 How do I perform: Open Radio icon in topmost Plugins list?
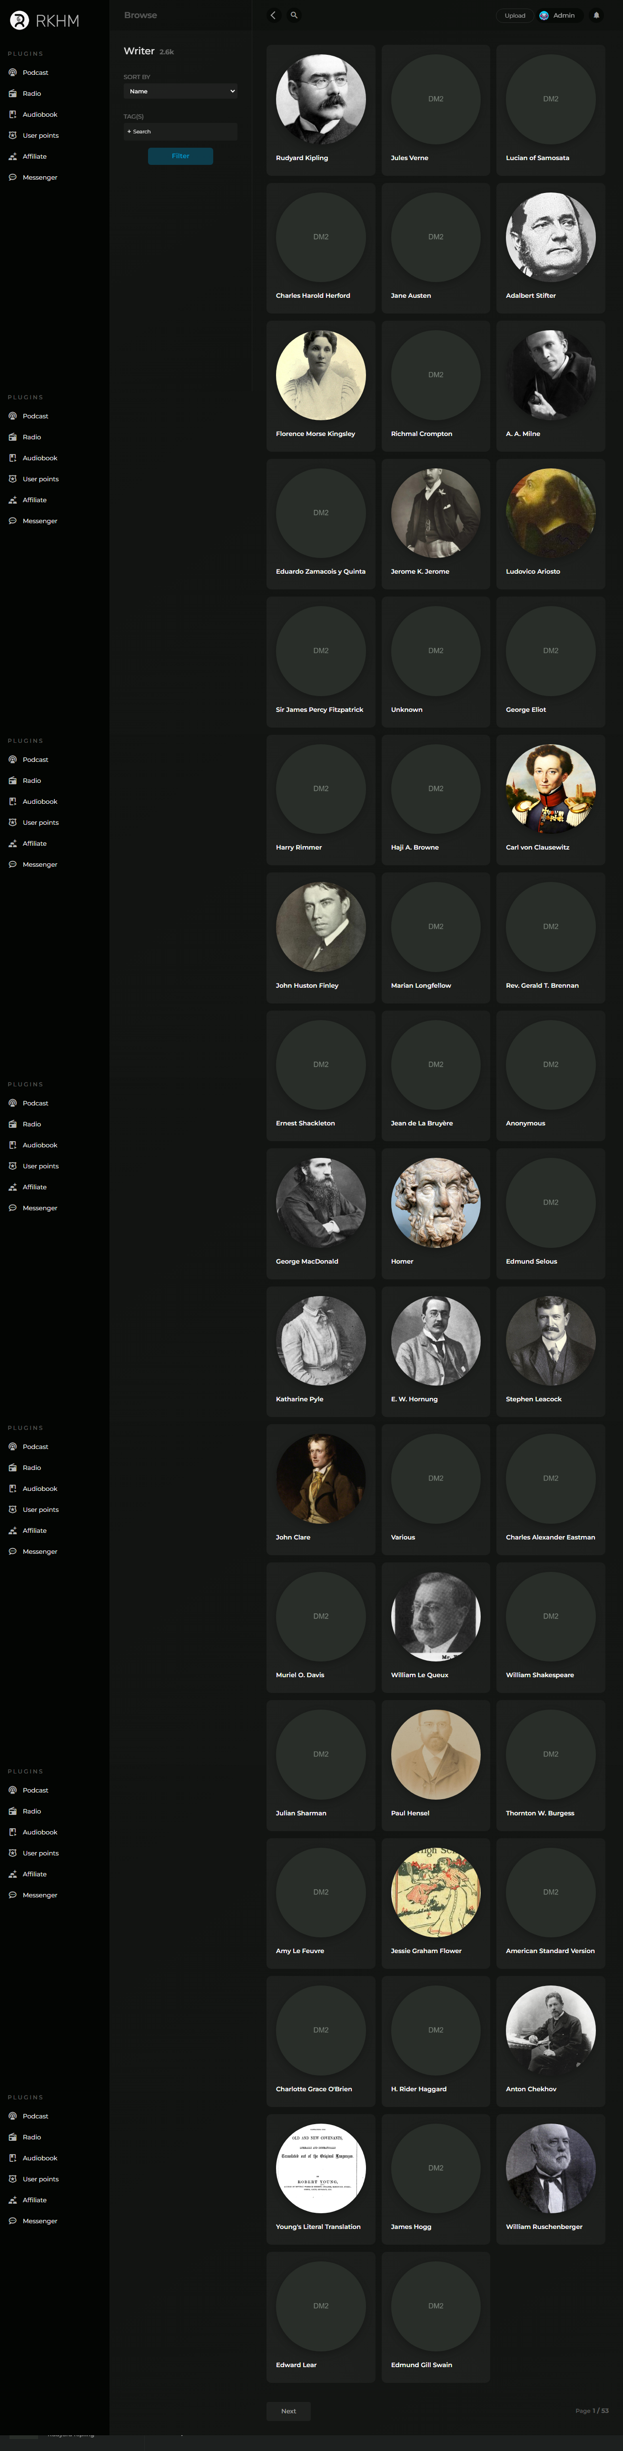12,93
